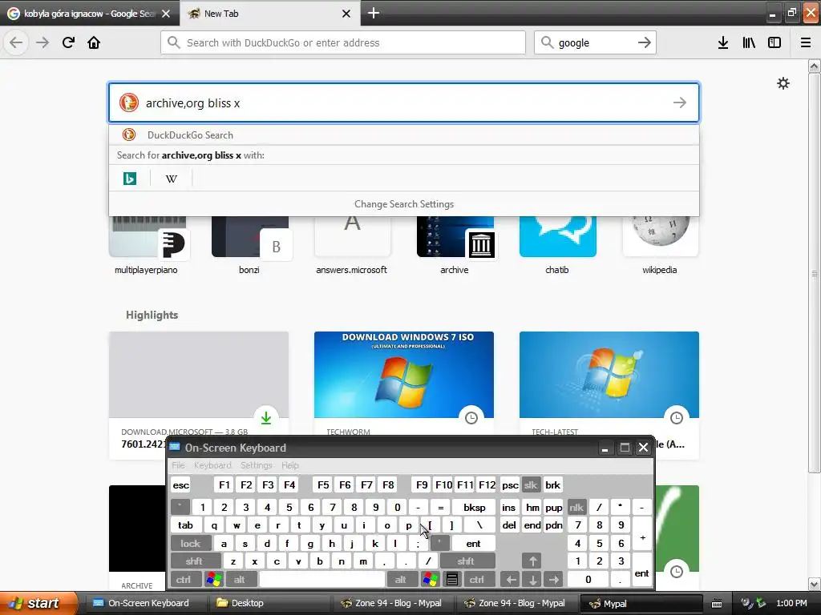Open the library bookmarks icon
The width and height of the screenshot is (821, 615).
click(749, 42)
